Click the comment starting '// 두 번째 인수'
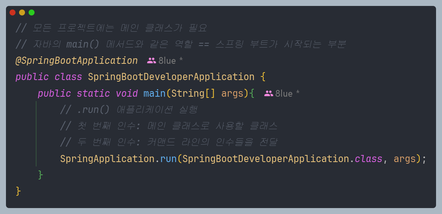The width and height of the screenshot is (442, 214). coord(169,143)
